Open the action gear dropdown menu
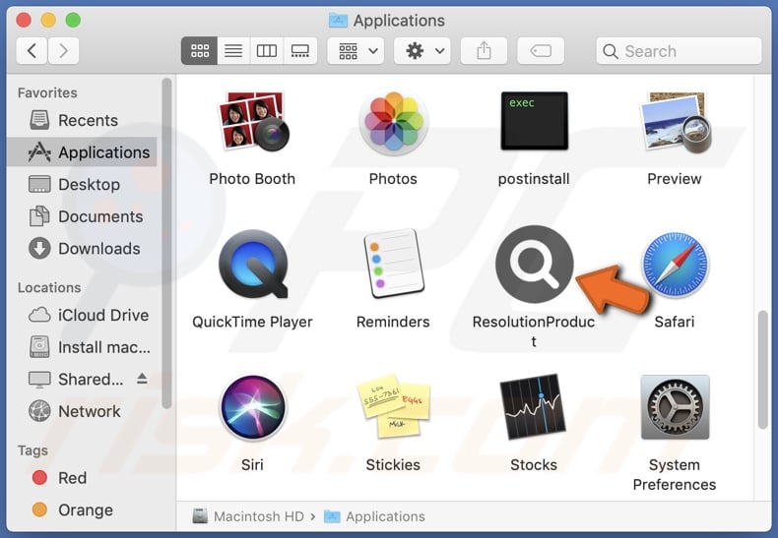 click(x=422, y=50)
